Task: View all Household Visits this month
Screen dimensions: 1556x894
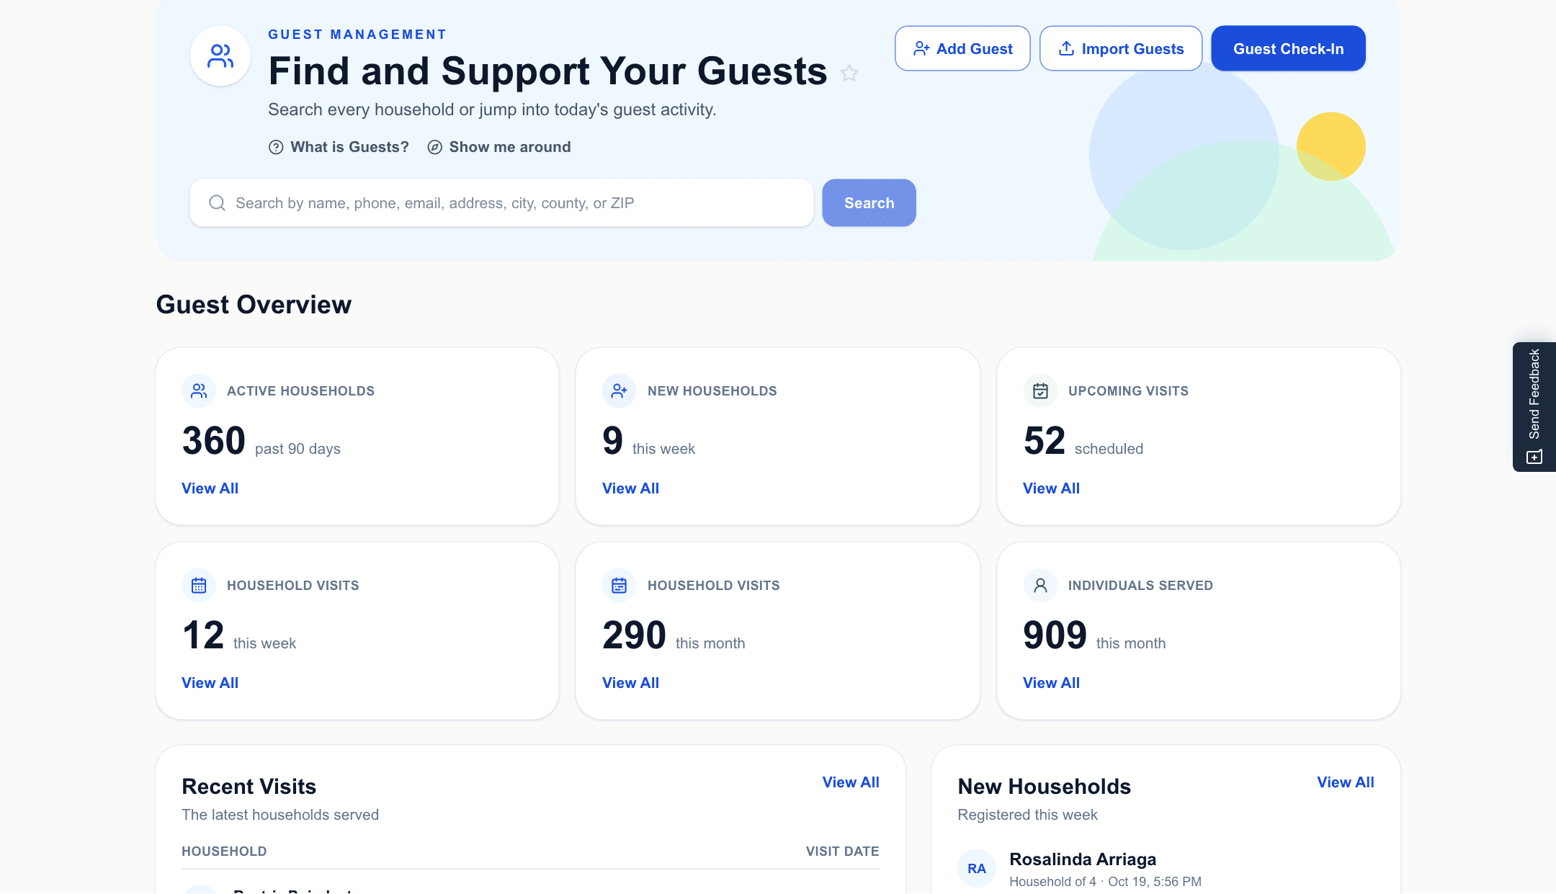Action: click(630, 683)
